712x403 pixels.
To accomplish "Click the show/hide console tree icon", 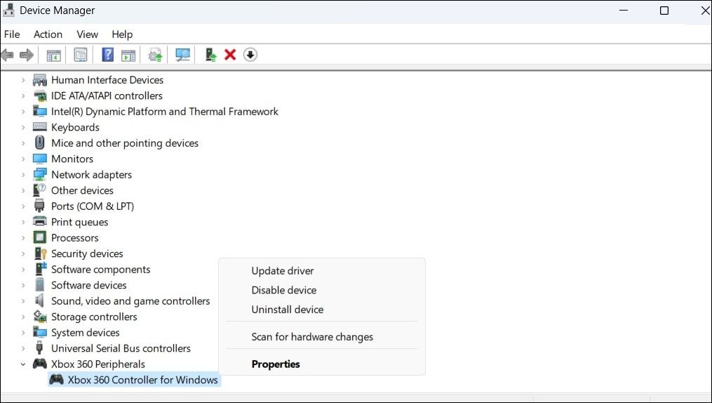I will click(54, 55).
